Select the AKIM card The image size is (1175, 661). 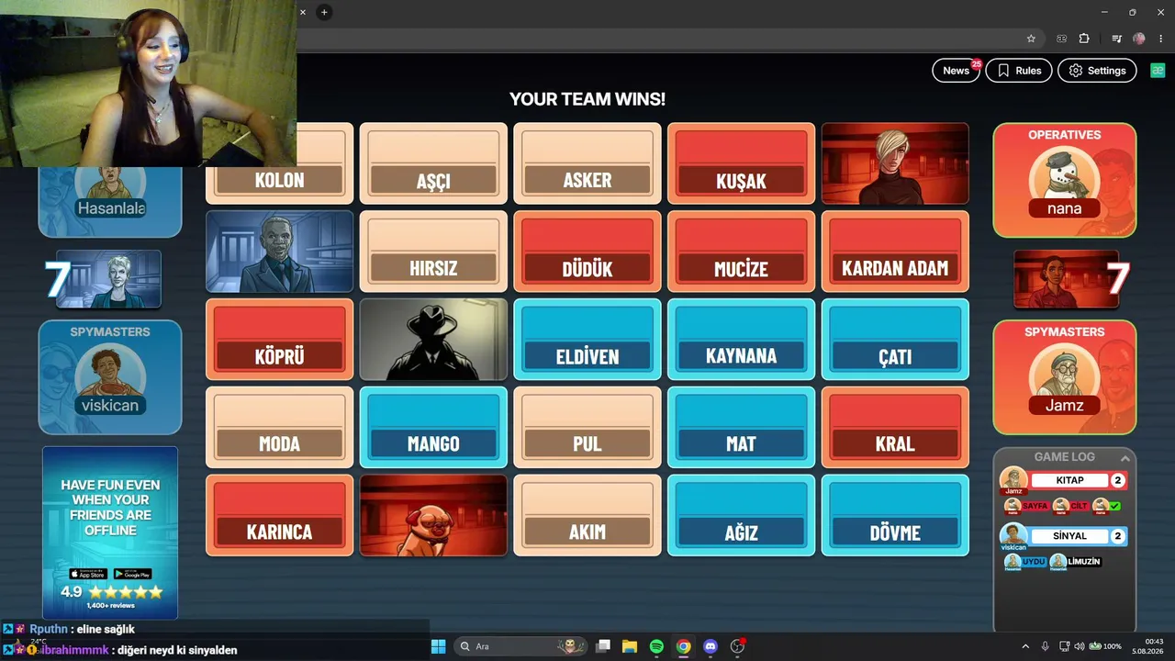587,516
